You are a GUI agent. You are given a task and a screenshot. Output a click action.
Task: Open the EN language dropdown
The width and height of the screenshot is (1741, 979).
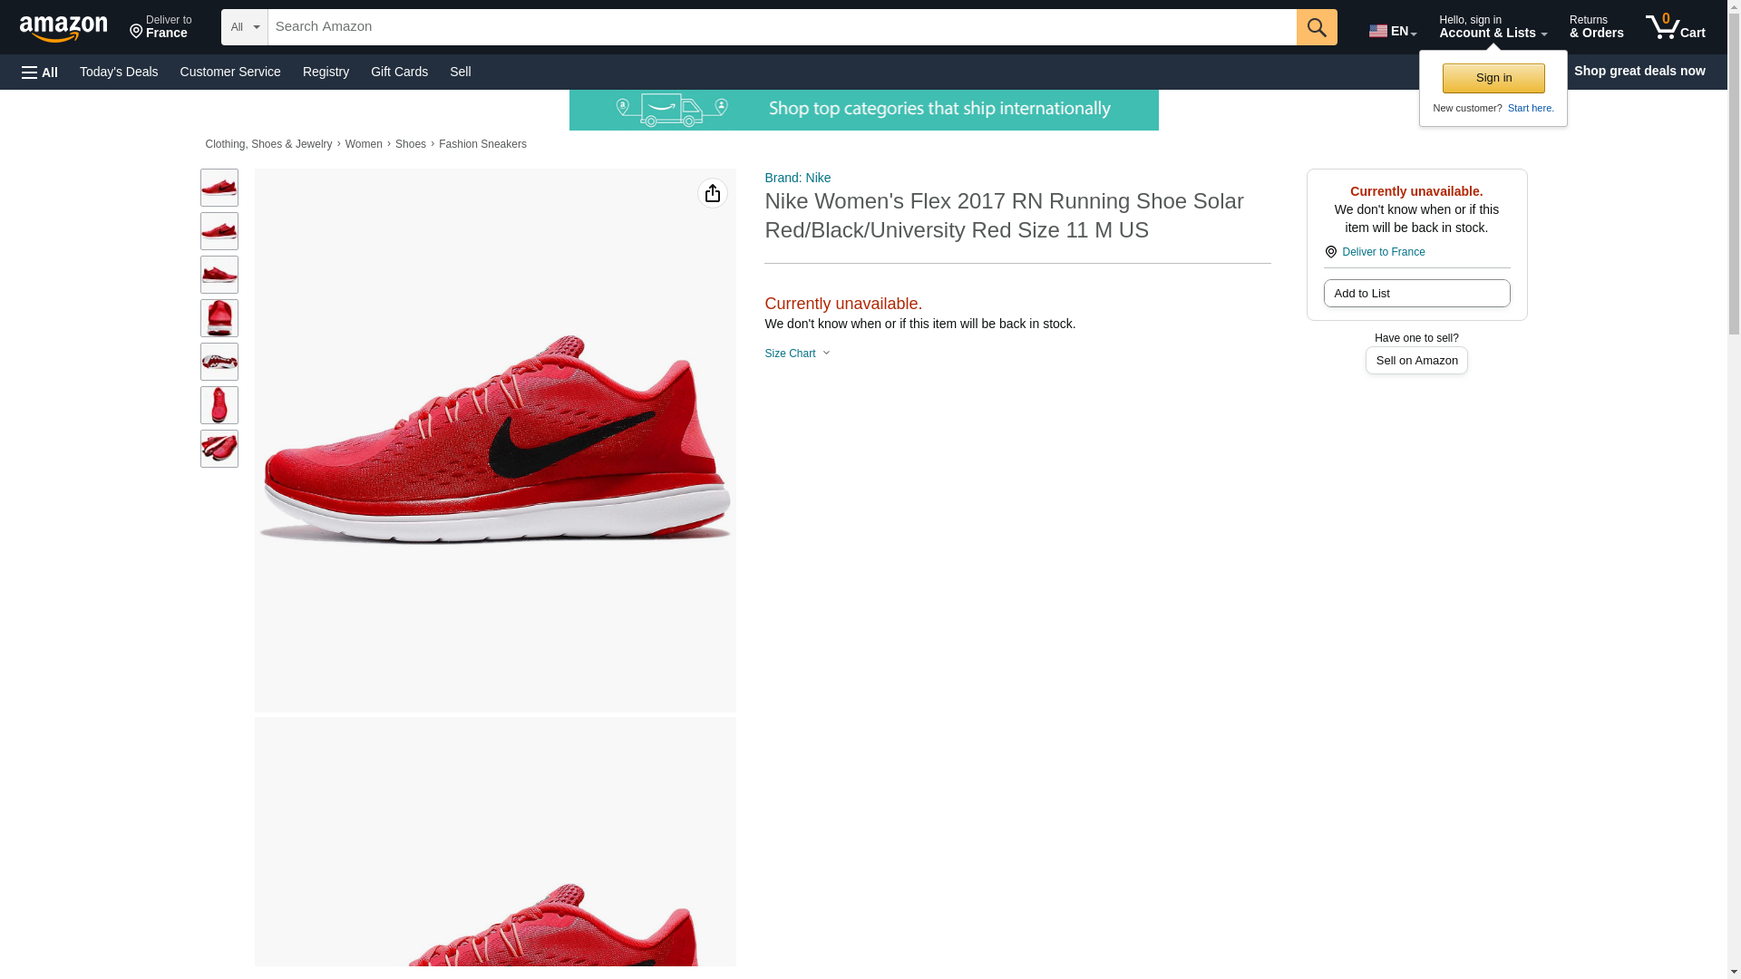(1392, 30)
